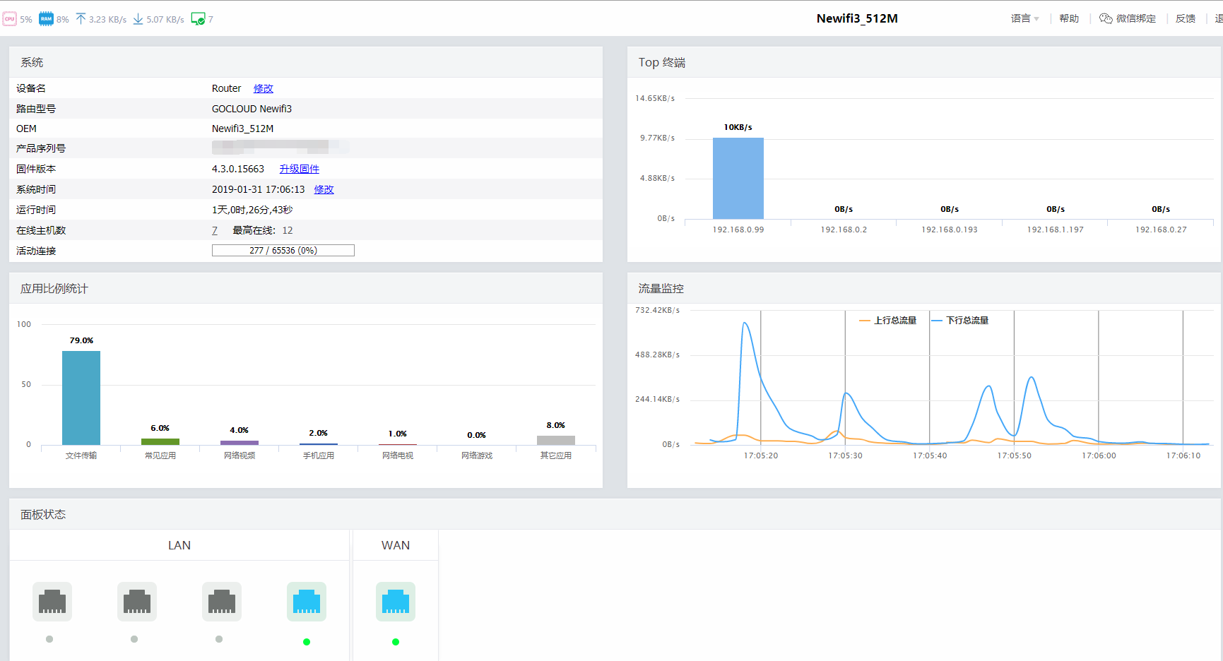The height and width of the screenshot is (661, 1223).
Task: Click the 升级固件 firmware upgrade link
Action: 300,169
